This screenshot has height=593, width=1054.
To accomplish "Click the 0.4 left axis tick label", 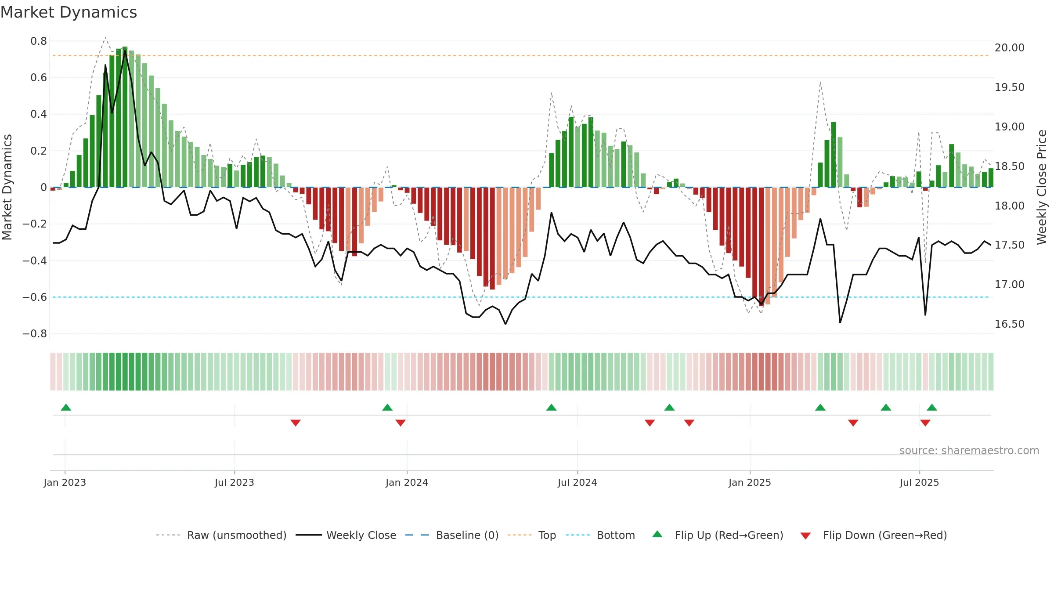I will tap(39, 114).
